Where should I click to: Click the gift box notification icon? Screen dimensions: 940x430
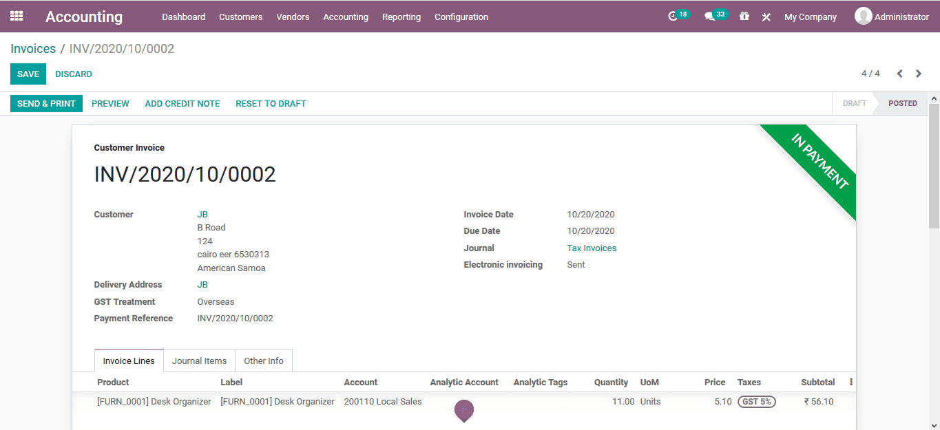click(x=744, y=16)
